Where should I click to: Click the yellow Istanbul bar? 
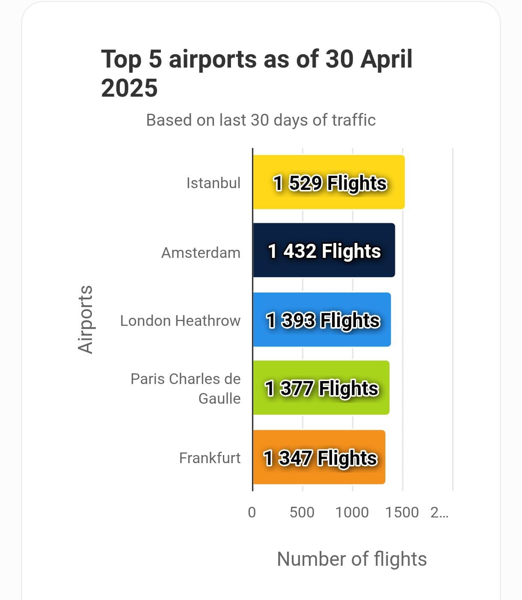click(329, 182)
